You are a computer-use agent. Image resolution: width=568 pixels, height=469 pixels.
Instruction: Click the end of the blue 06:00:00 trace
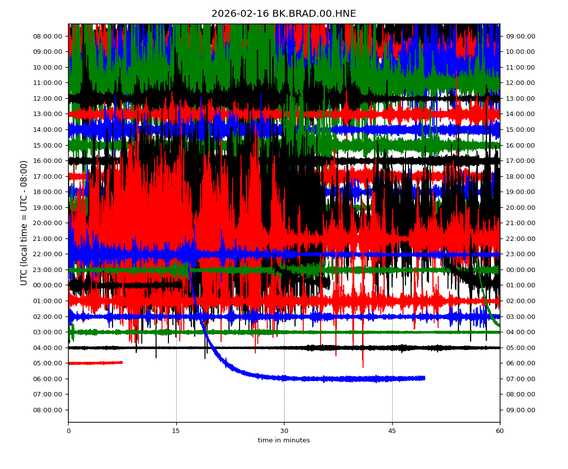[x=424, y=378]
